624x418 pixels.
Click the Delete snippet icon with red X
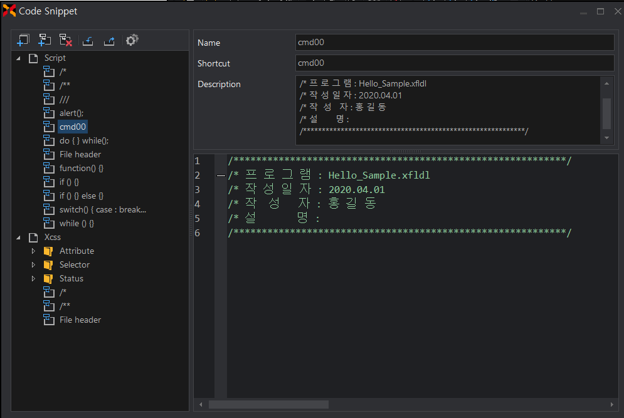pos(66,40)
